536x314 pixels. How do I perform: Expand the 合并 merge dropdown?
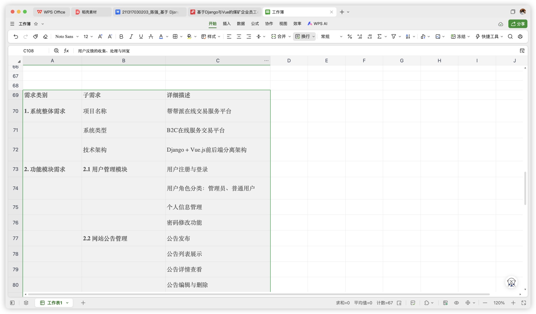click(289, 37)
